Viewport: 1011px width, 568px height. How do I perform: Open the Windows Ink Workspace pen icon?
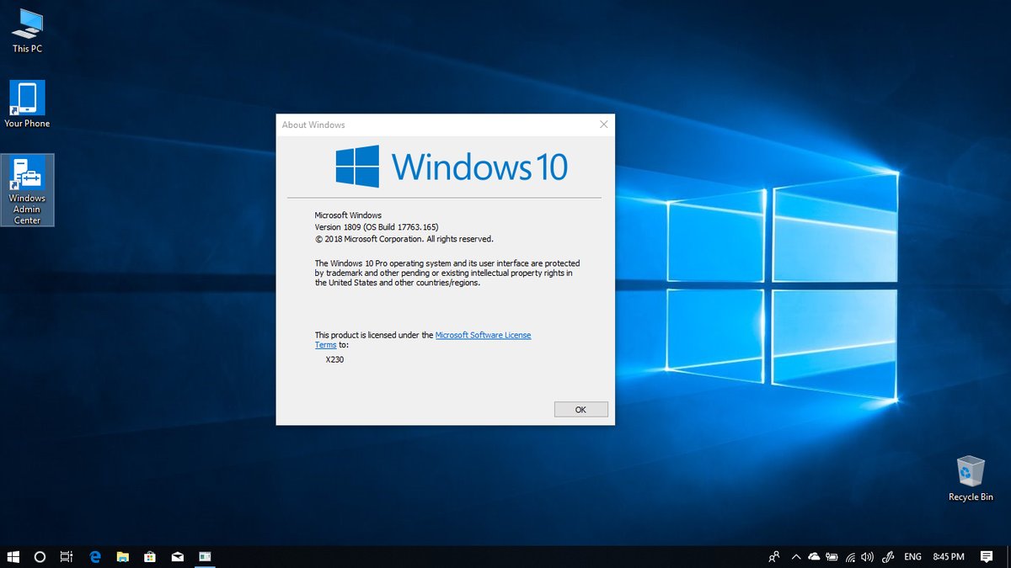pos(888,557)
